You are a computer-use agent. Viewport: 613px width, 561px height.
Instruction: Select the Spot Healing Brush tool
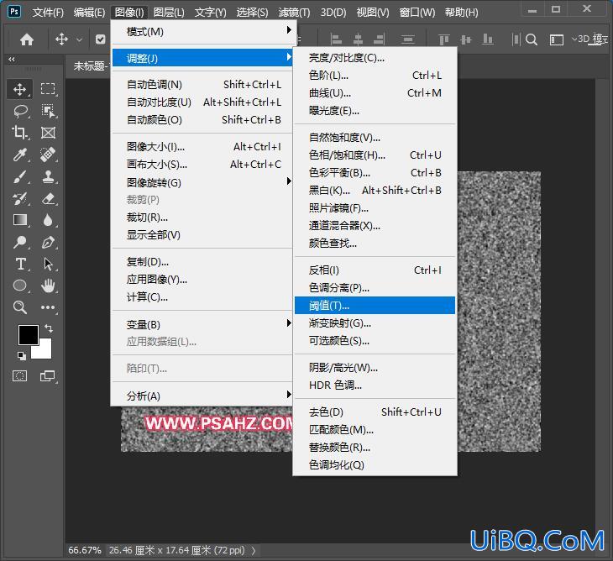48,155
